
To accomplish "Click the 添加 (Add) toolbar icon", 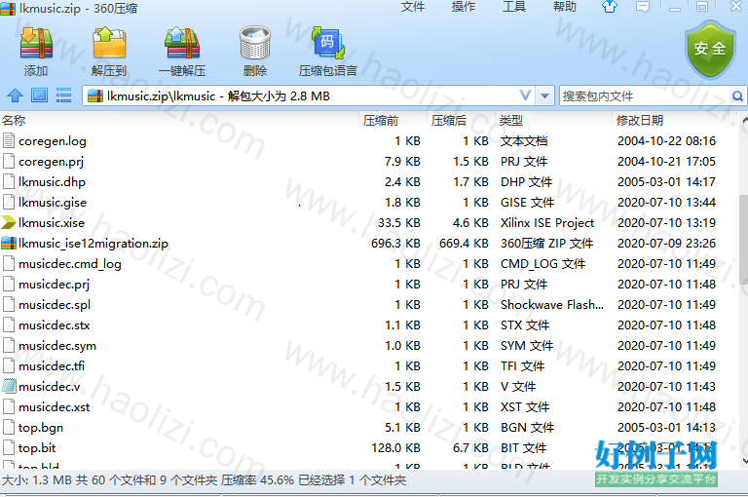I will (x=36, y=44).
